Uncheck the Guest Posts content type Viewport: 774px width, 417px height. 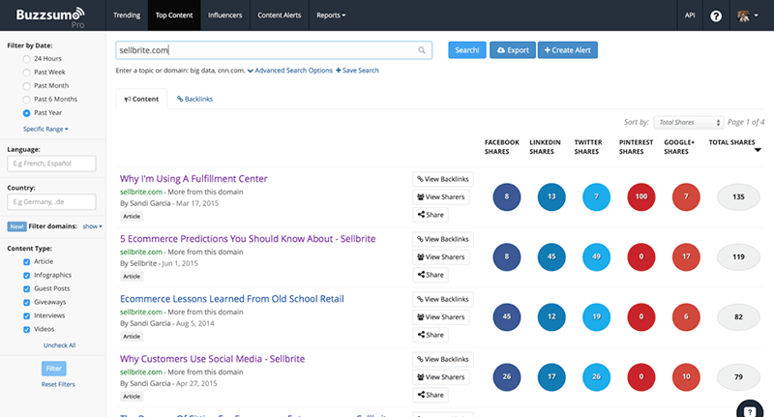click(x=27, y=288)
